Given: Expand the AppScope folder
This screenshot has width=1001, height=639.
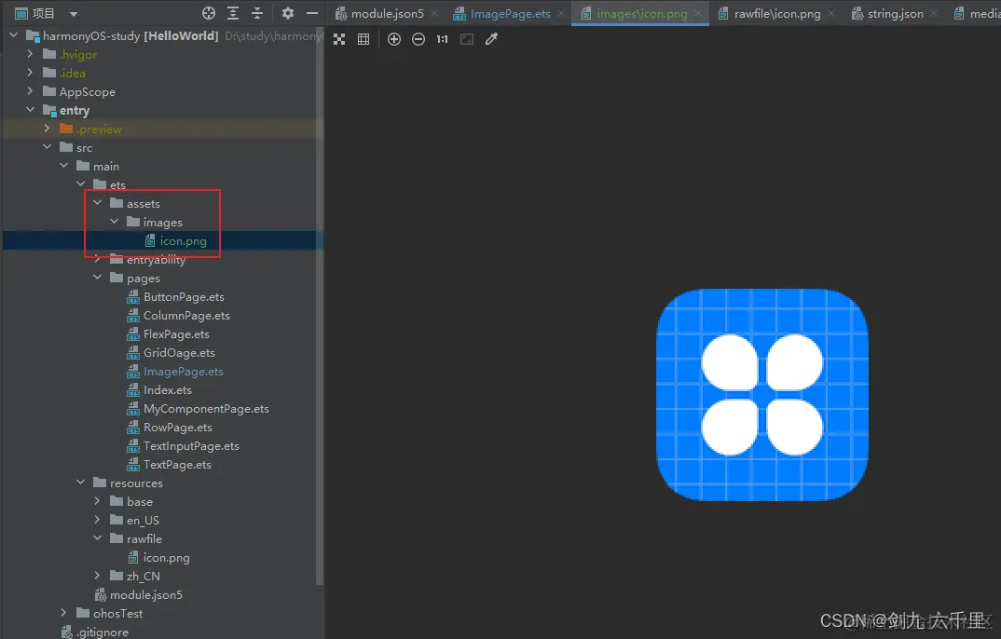Looking at the screenshot, I should tap(30, 91).
